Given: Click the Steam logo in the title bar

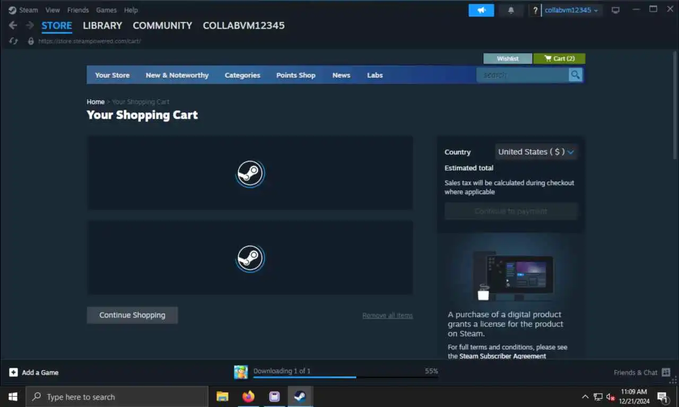Looking at the screenshot, I should pos(12,10).
